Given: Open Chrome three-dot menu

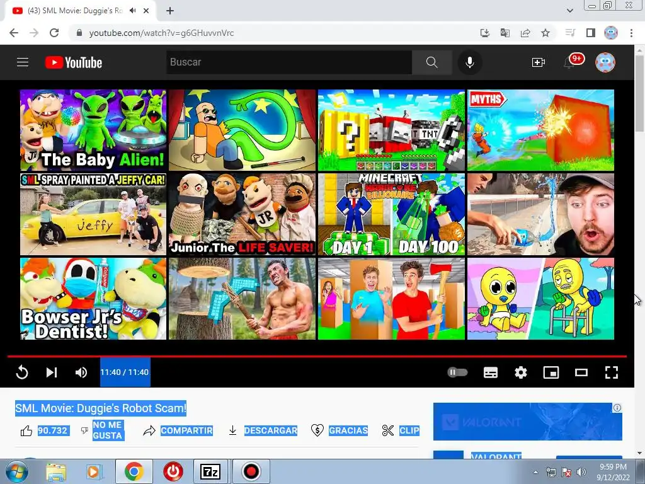Looking at the screenshot, I should (631, 33).
